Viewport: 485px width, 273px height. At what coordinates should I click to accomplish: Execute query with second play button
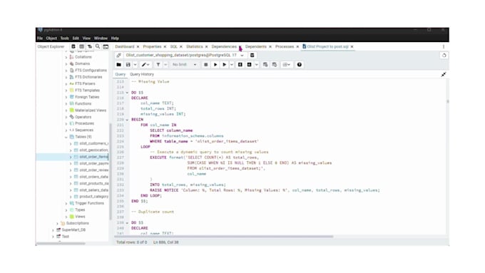pos(225,65)
